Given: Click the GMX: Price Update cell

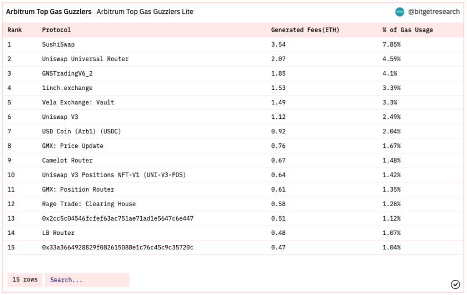Looking at the screenshot, I should pos(73,146).
